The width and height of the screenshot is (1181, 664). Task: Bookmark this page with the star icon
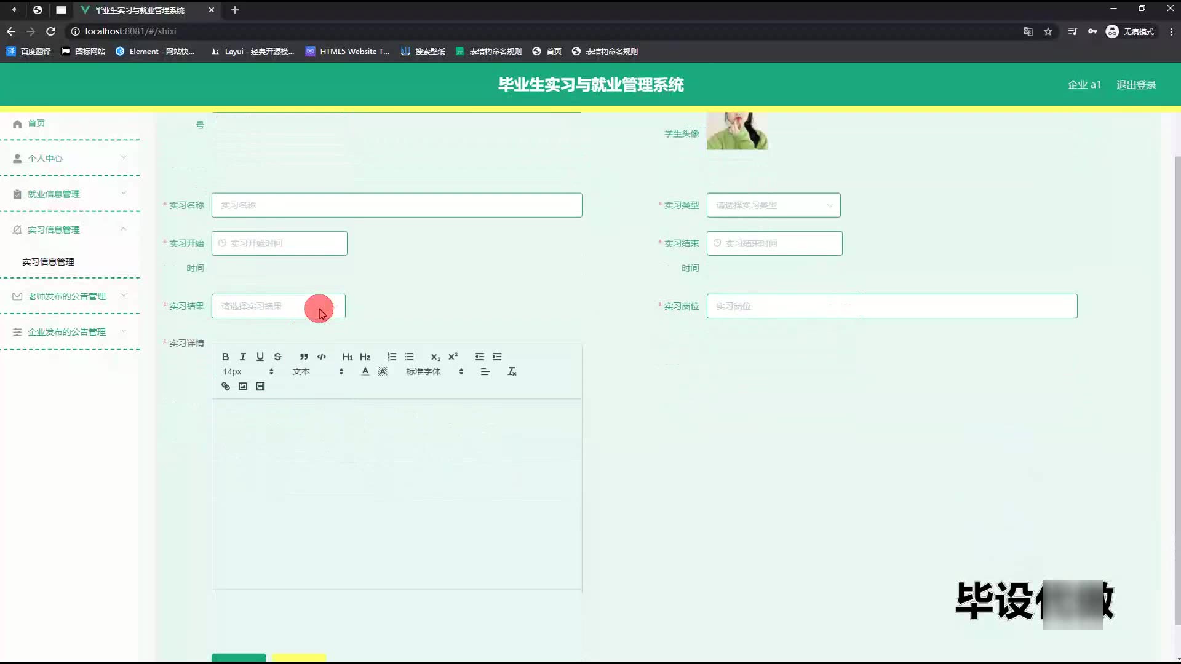tap(1048, 31)
